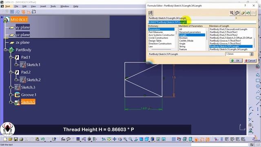Click the speech bubble icon in bottom toolbar
The height and width of the screenshot is (147, 261).
click(68, 139)
